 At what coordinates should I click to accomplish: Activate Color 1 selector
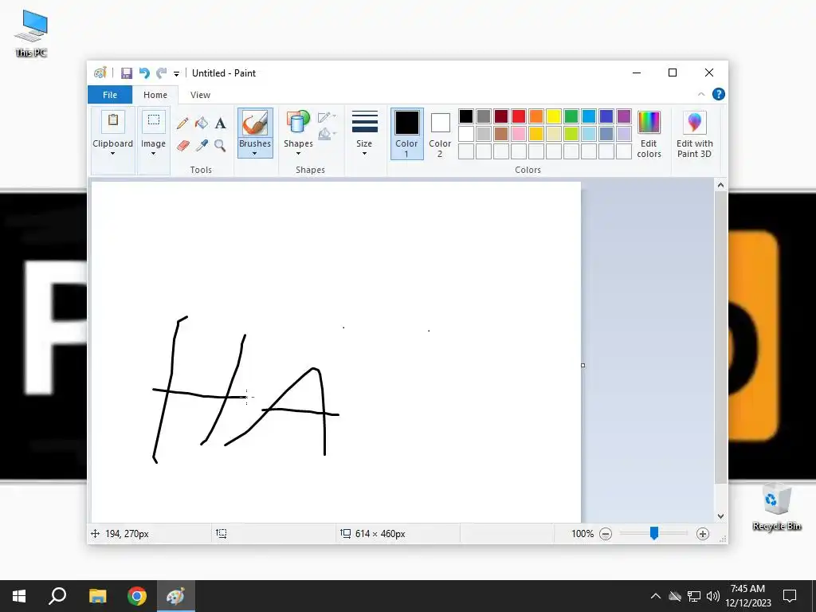[x=407, y=134]
